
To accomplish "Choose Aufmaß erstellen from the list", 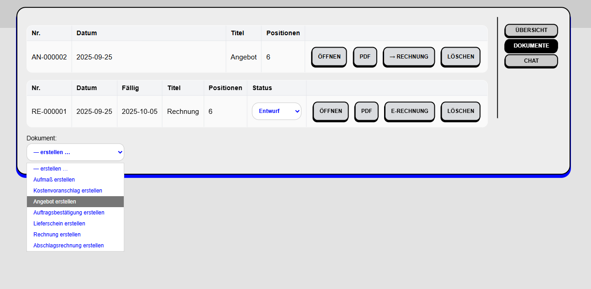I will [54, 180].
